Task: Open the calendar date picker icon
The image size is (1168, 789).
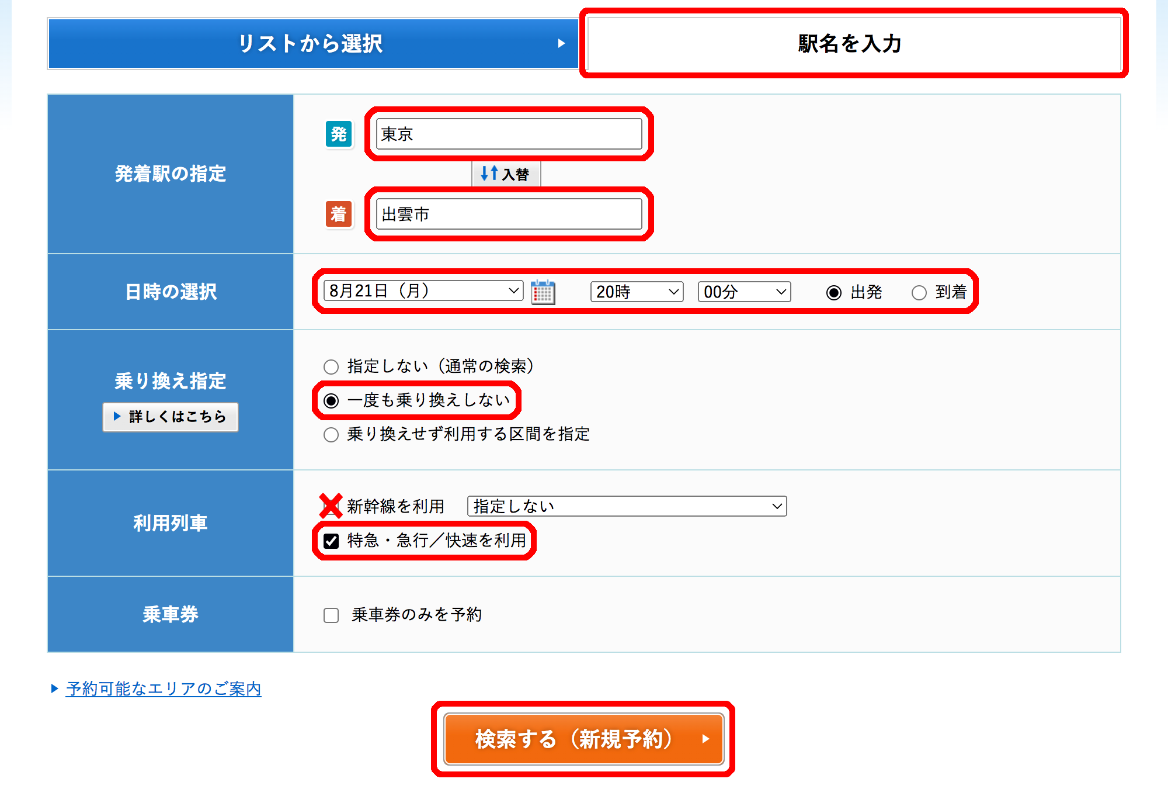Action: coord(543,292)
